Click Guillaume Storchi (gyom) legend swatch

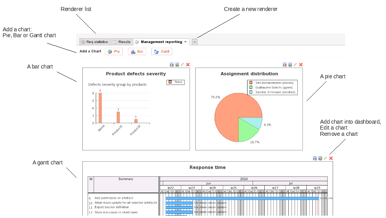251,87
